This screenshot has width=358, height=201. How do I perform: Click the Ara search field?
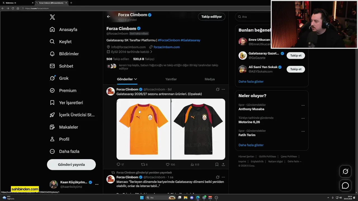pyautogui.click(x=253, y=16)
